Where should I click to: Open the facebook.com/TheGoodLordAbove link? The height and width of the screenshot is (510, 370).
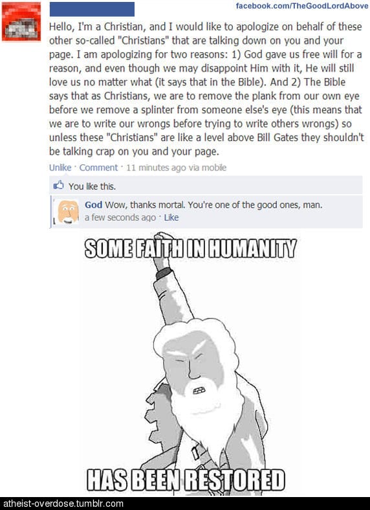[x=302, y=6]
